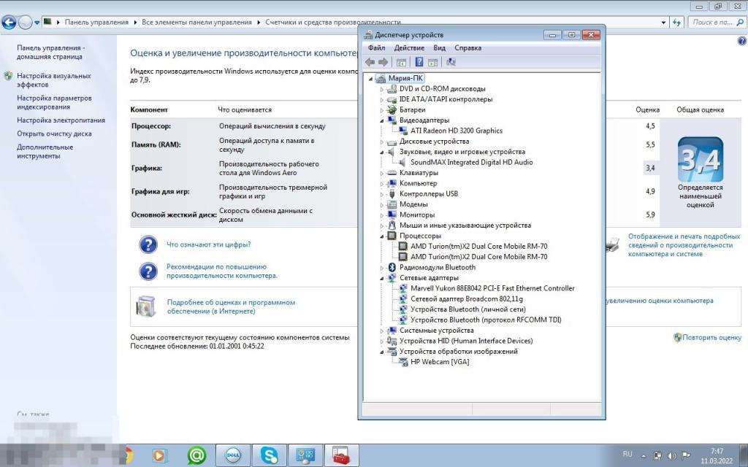
Task: Open Дополнительные инструменты link
Action: click(45, 152)
